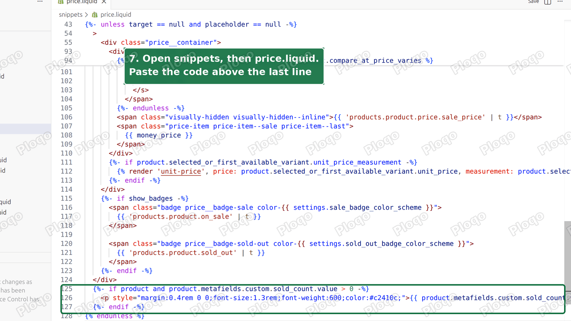Click line number 120 in the gutter

click(x=66, y=244)
